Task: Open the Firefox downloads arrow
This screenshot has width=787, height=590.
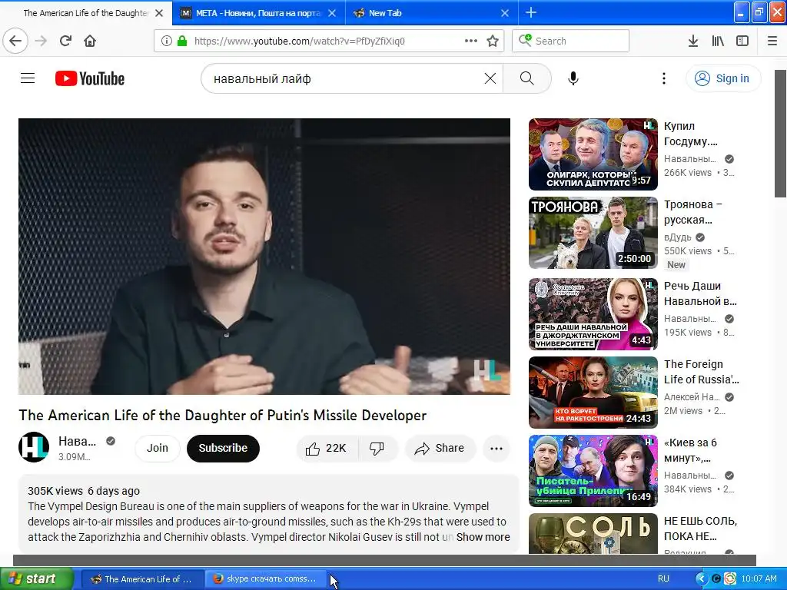Action: [x=693, y=41]
